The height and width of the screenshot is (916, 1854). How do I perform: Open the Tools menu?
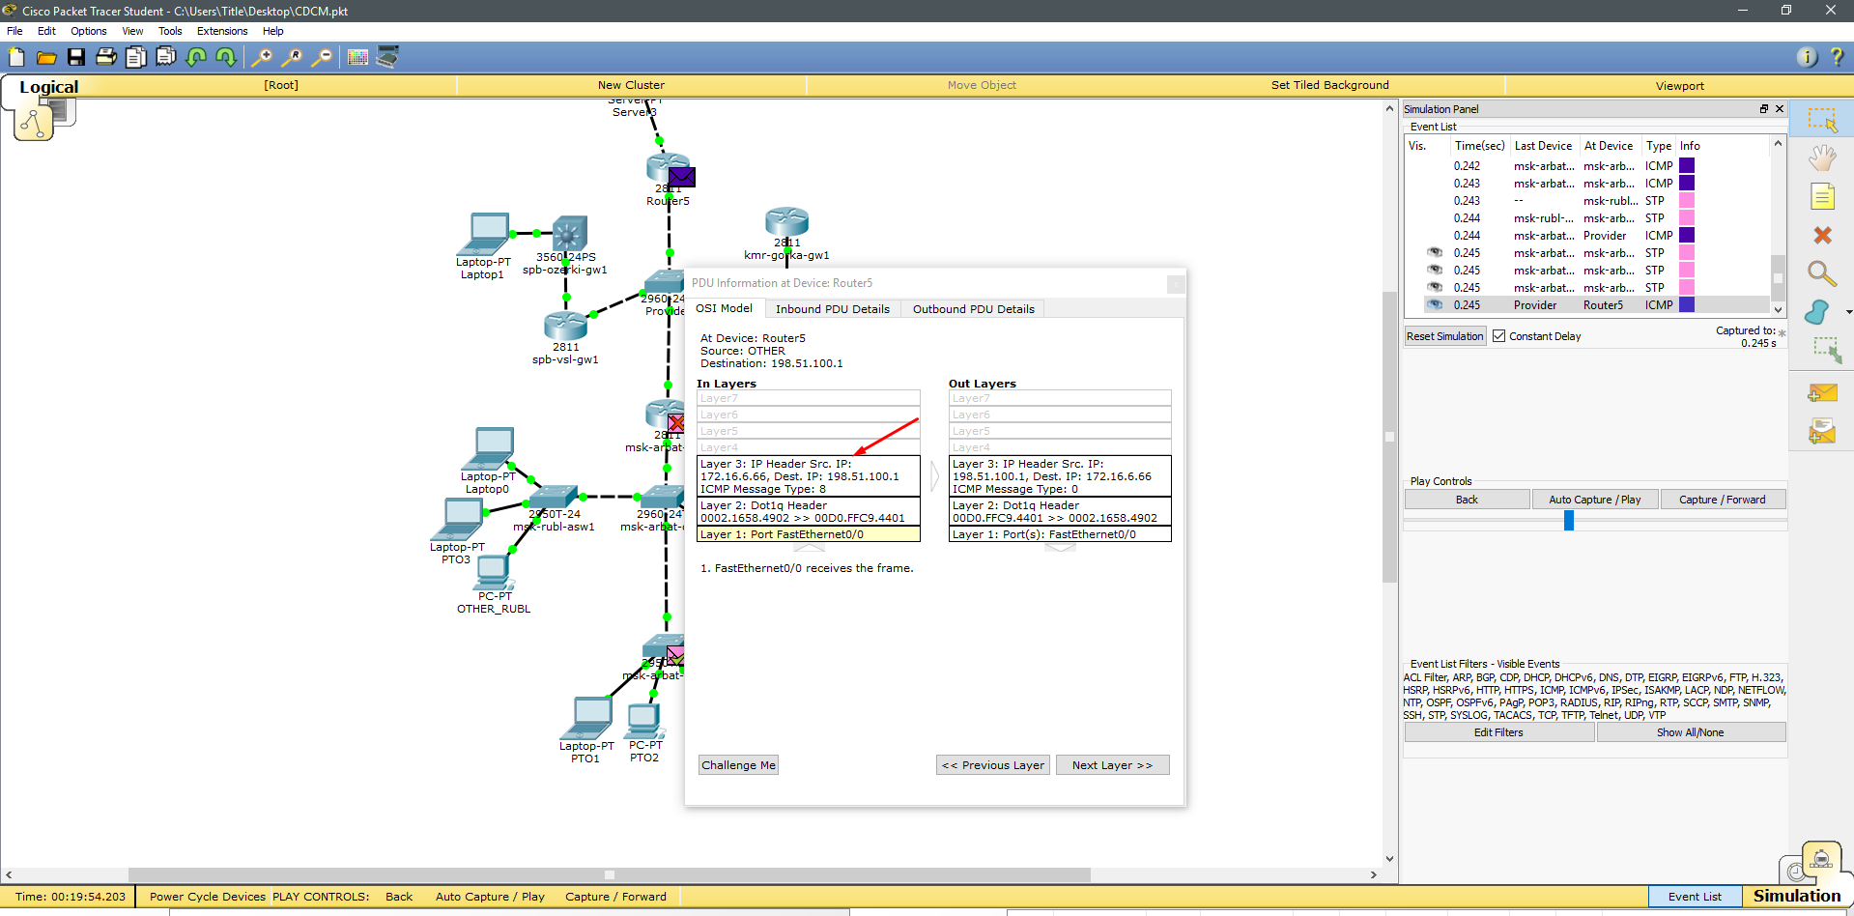(x=170, y=31)
